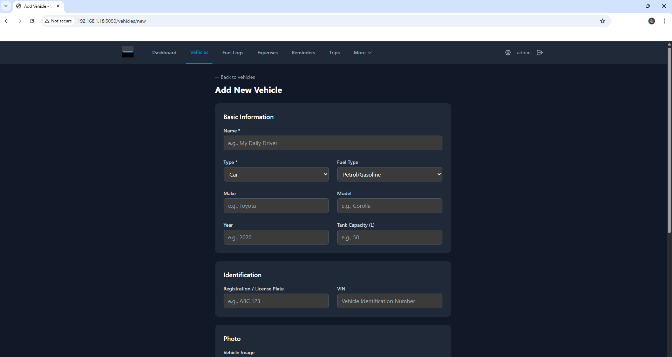672x357 pixels.
Task: Click the browser profile avatar icon
Action: click(651, 21)
